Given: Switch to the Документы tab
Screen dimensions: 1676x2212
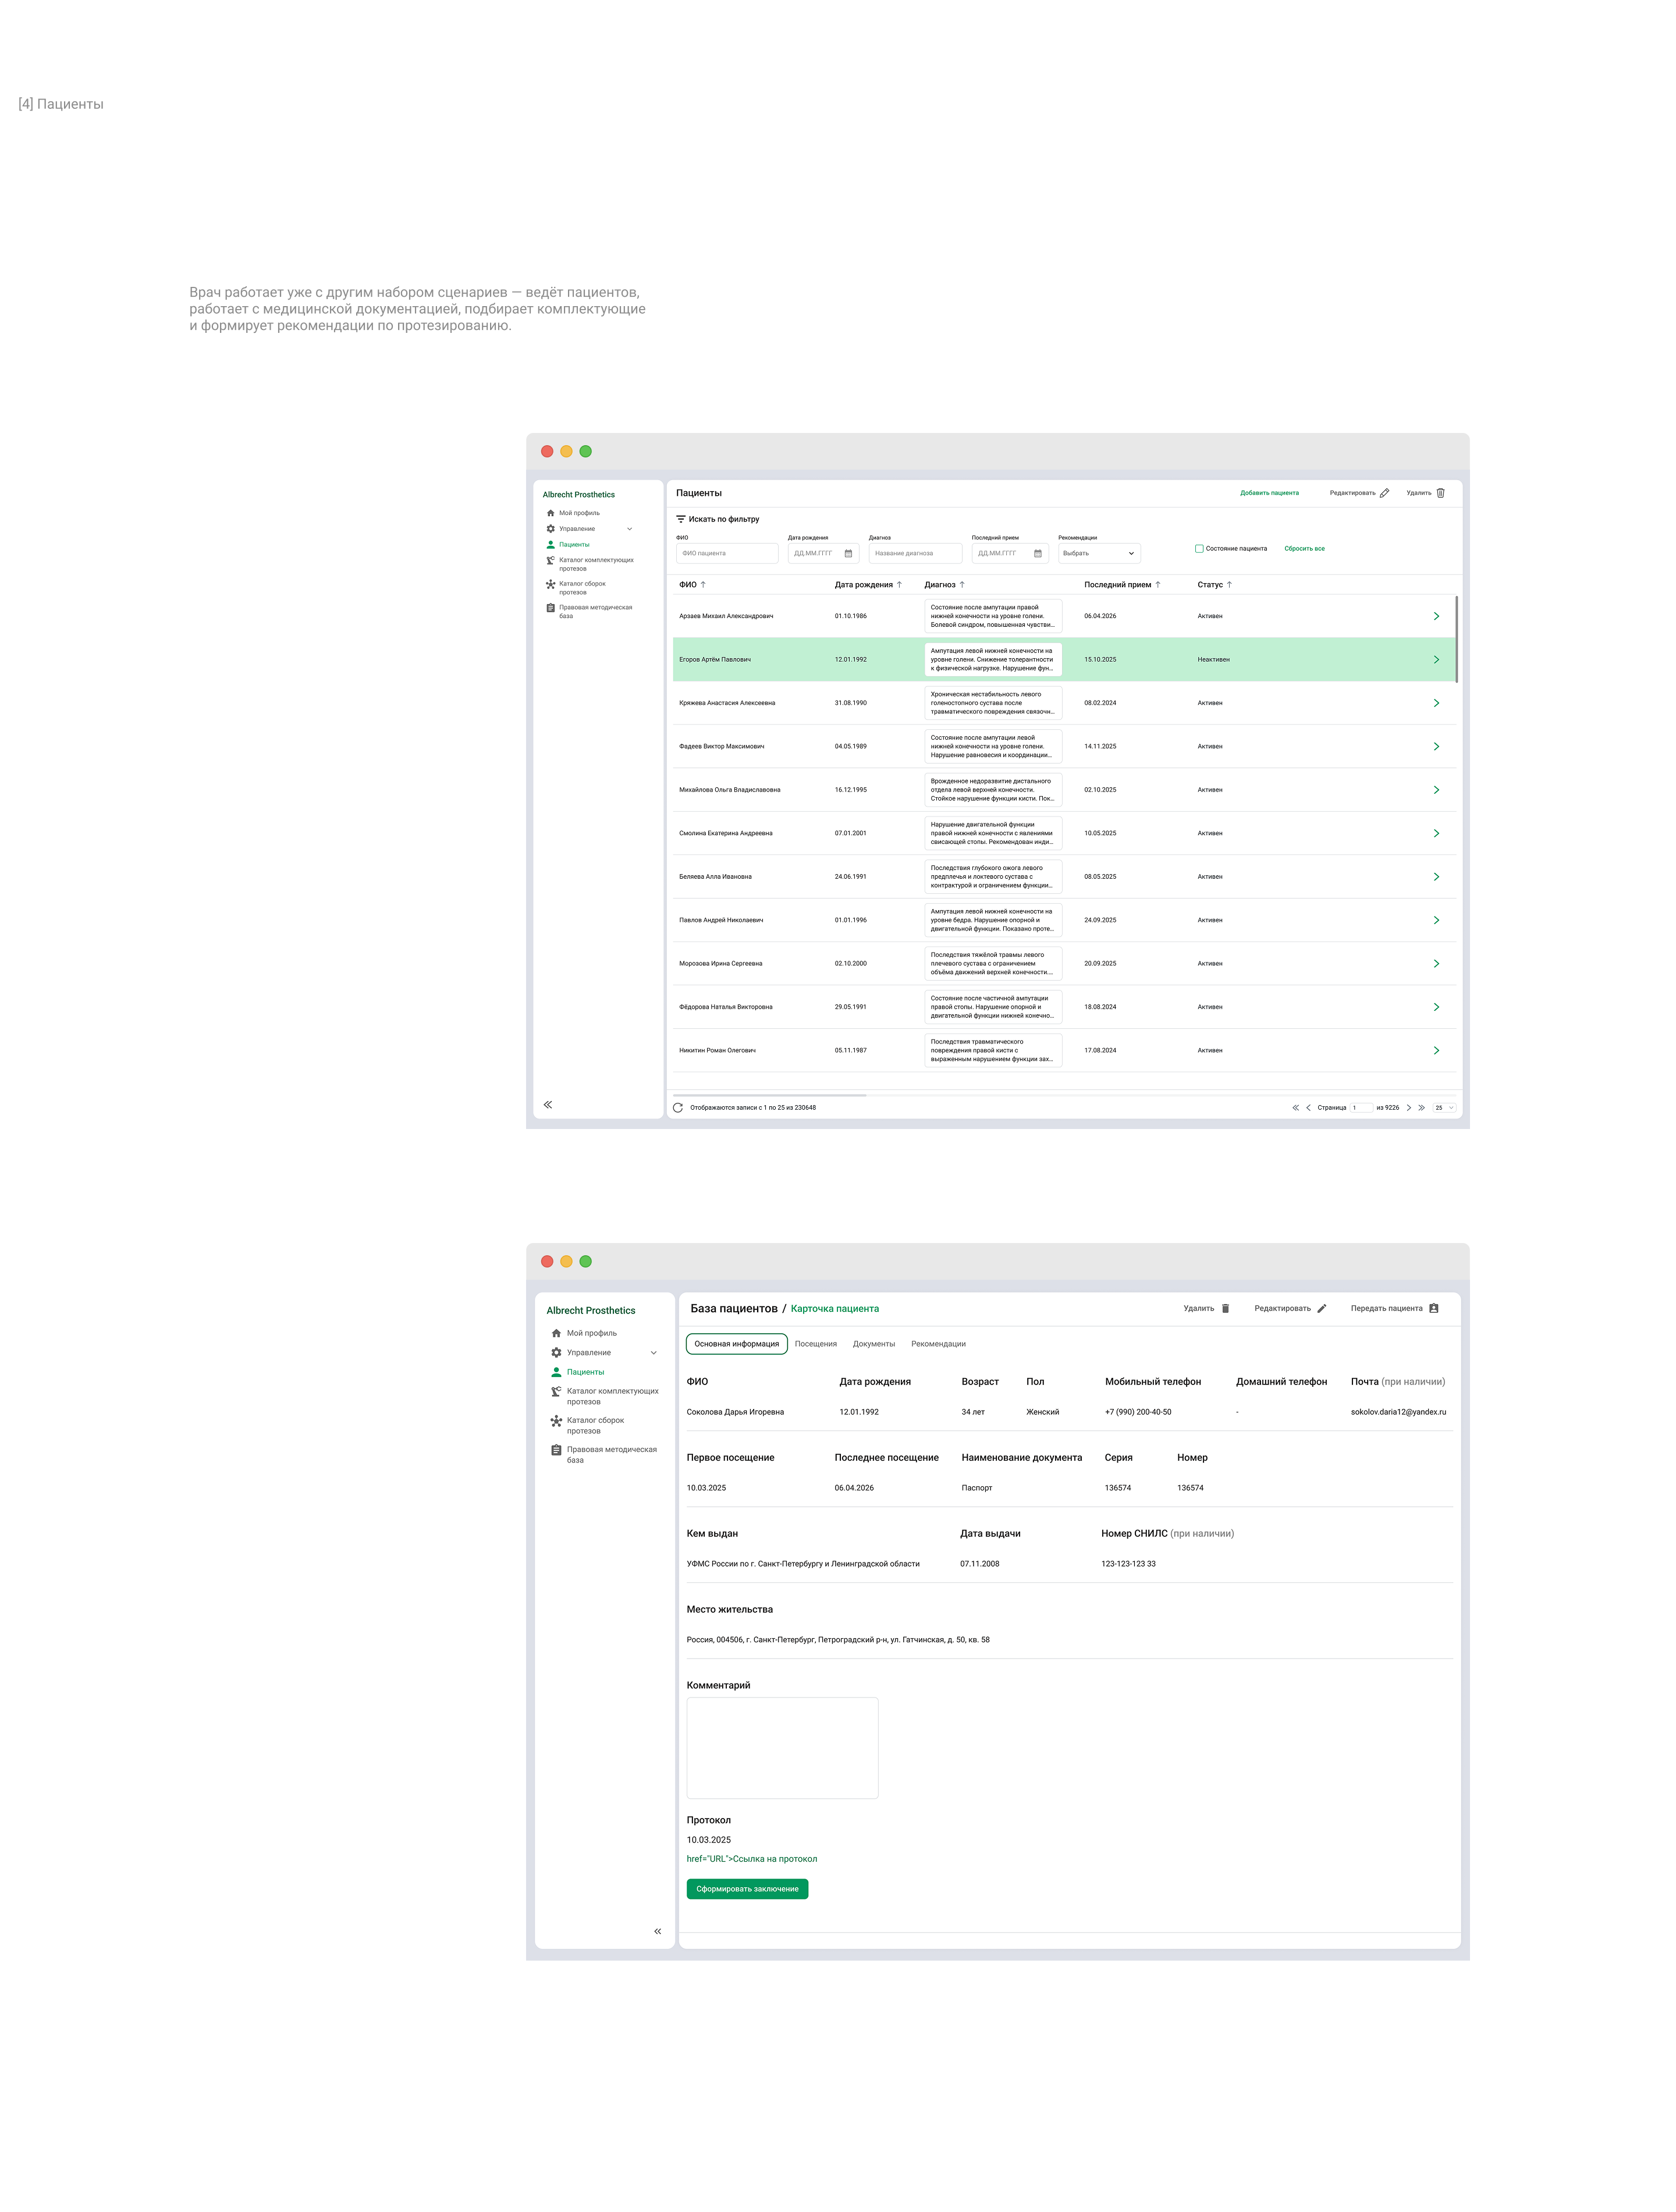Looking at the screenshot, I should pyautogui.click(x=873, y=1344).
